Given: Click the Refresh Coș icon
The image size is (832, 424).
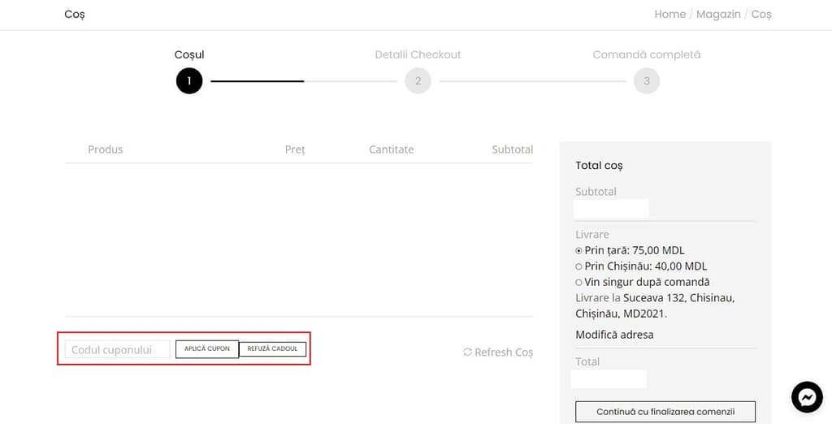Looking at the screenshot, I should pyautogui.click(x=467, y=353).
